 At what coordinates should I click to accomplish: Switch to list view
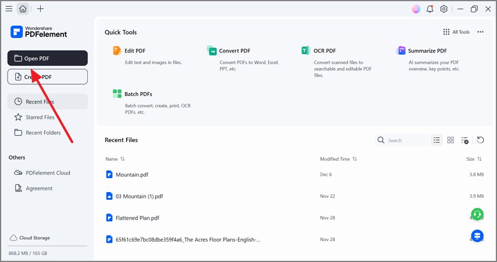point(436,140)
